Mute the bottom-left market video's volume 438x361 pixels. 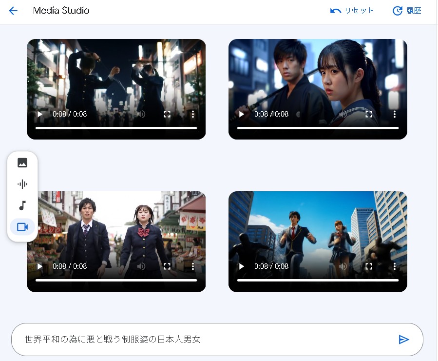point(141,266)
